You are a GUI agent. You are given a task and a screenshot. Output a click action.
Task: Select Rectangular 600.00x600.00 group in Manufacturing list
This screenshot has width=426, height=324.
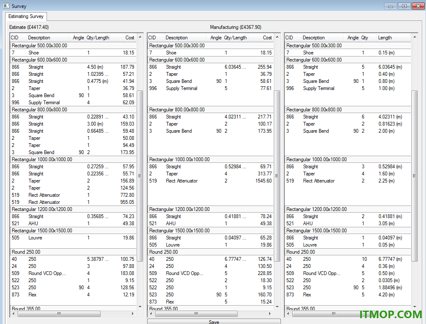click(x=210, y=59)
